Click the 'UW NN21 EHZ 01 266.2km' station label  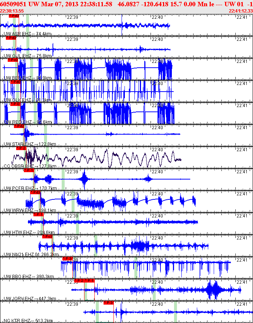(31, 255)
